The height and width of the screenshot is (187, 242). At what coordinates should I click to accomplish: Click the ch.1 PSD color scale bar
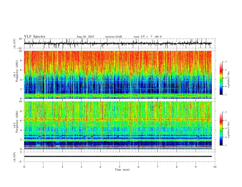pyautogui.click(x=221, y=78)
